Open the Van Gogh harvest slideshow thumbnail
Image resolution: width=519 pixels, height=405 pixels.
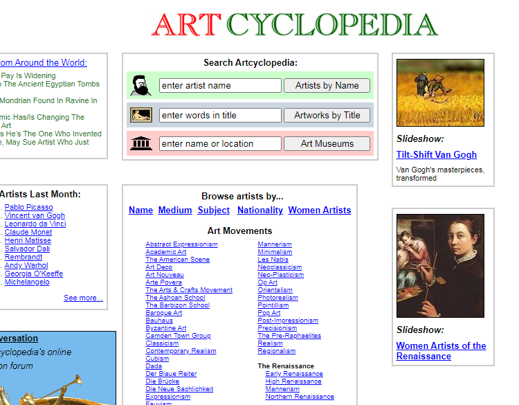[x=440, y=93]
